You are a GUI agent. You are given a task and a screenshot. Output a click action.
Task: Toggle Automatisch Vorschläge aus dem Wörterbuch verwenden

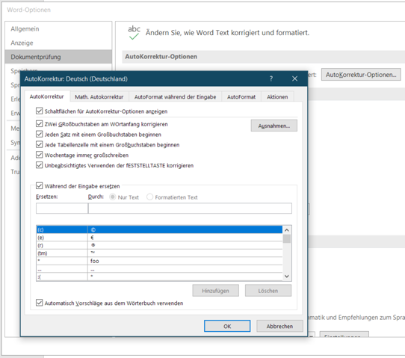point(40,303)
